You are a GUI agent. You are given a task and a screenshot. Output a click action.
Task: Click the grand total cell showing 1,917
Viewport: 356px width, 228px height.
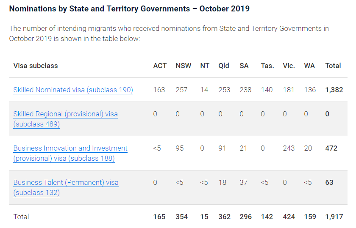click(334, 217)
